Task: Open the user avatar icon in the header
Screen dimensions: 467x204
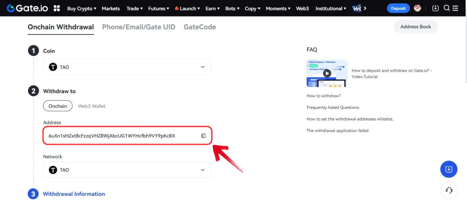Action: click(417, 8)
